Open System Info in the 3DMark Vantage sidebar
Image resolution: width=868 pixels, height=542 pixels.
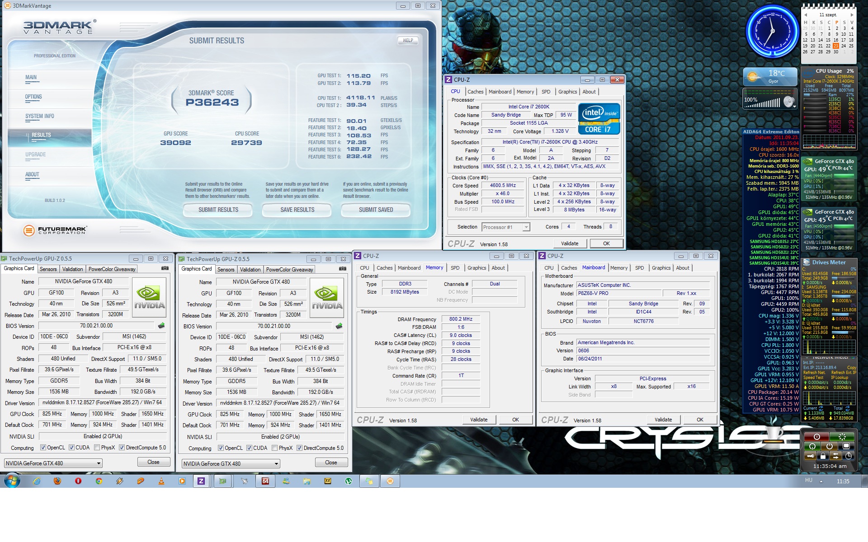point(40,116)
